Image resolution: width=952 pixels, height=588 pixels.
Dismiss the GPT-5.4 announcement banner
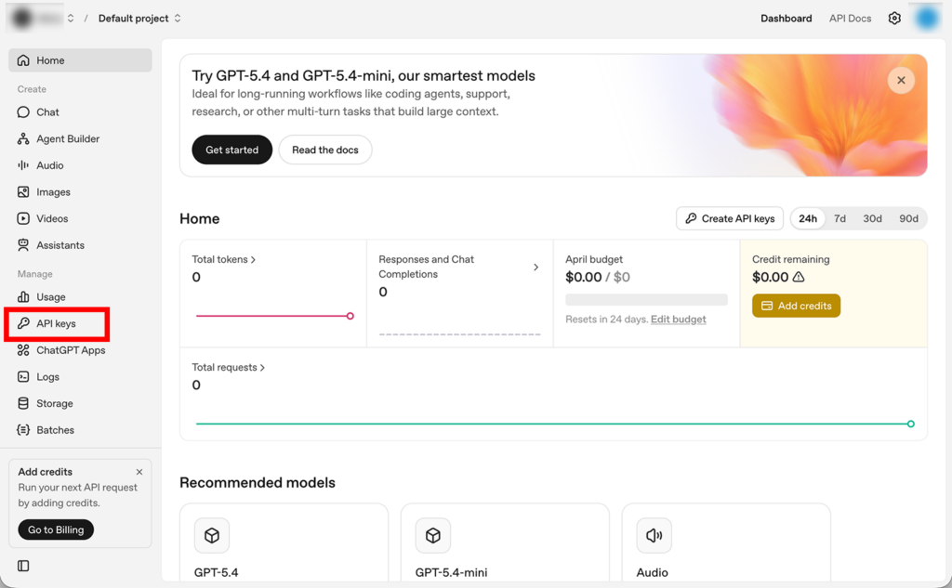coord(901,80)
